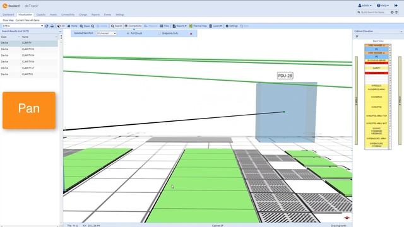Close the connectivity options bar

click(x=191, y=33)
